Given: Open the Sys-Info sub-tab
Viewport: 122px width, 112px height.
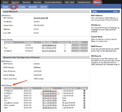Looking at the screenshot, I should click(44, 7).
